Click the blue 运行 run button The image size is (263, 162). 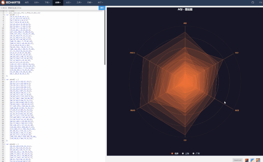102,8
